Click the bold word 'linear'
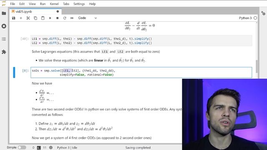The height and width of the screenshot is (150, 267). click(98, 60)
